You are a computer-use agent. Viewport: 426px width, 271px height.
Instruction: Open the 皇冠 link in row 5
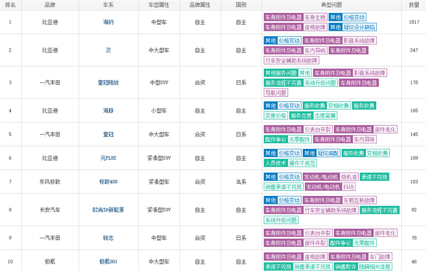point(108,134)
